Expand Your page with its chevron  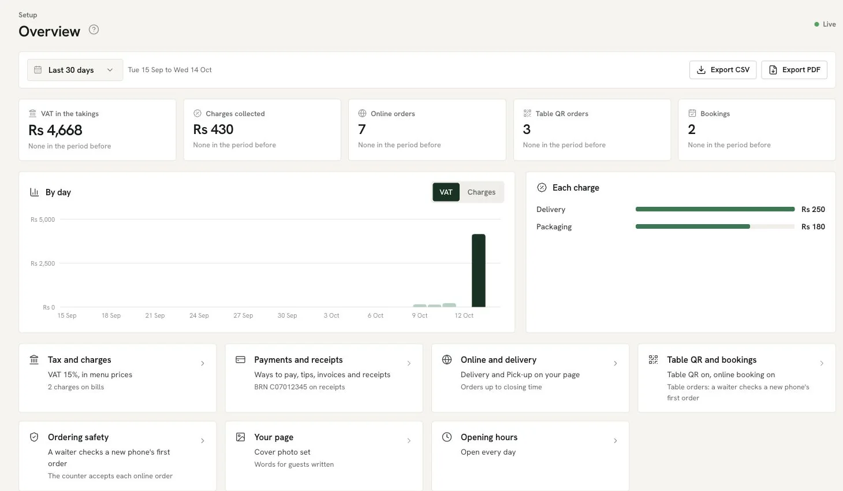409,441
